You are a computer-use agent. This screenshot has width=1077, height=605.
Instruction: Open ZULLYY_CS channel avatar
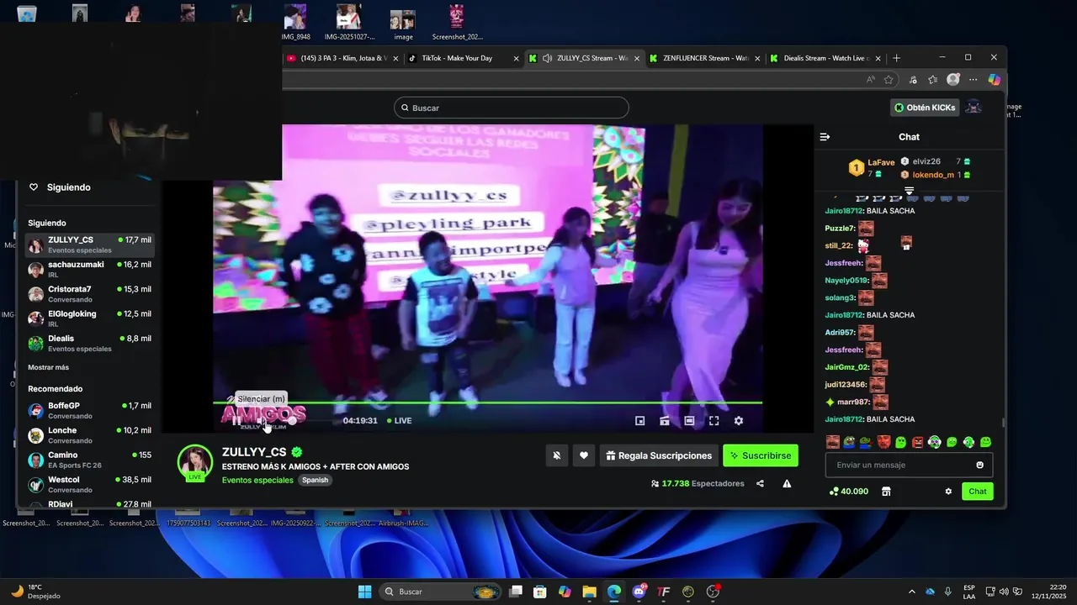pos(195,462)
